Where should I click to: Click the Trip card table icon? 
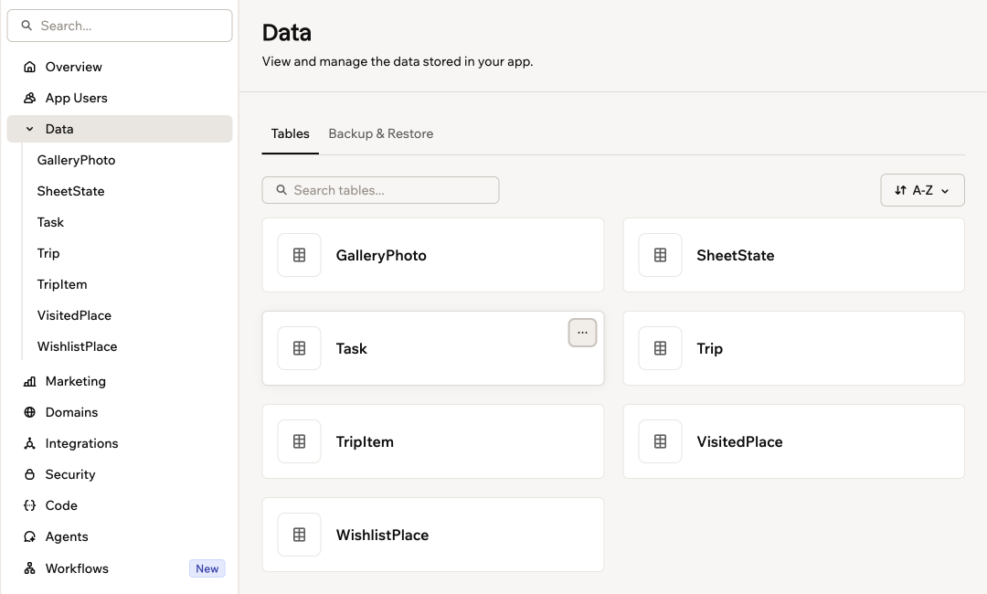coord(661,348)
